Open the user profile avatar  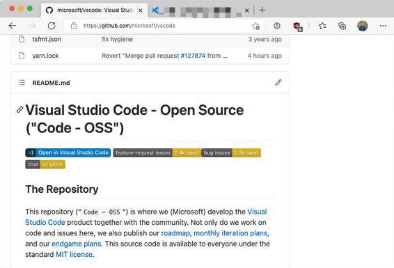click(363, 26)
